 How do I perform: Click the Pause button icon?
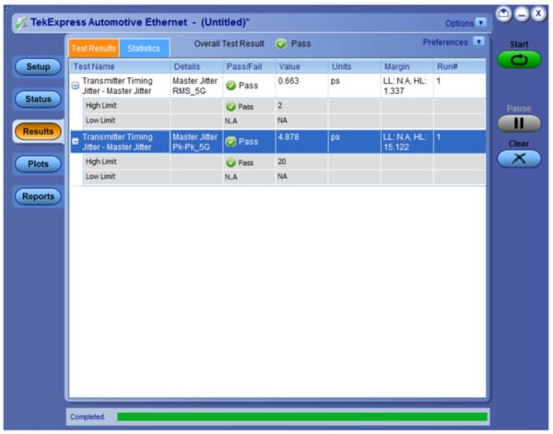(519, 123)
